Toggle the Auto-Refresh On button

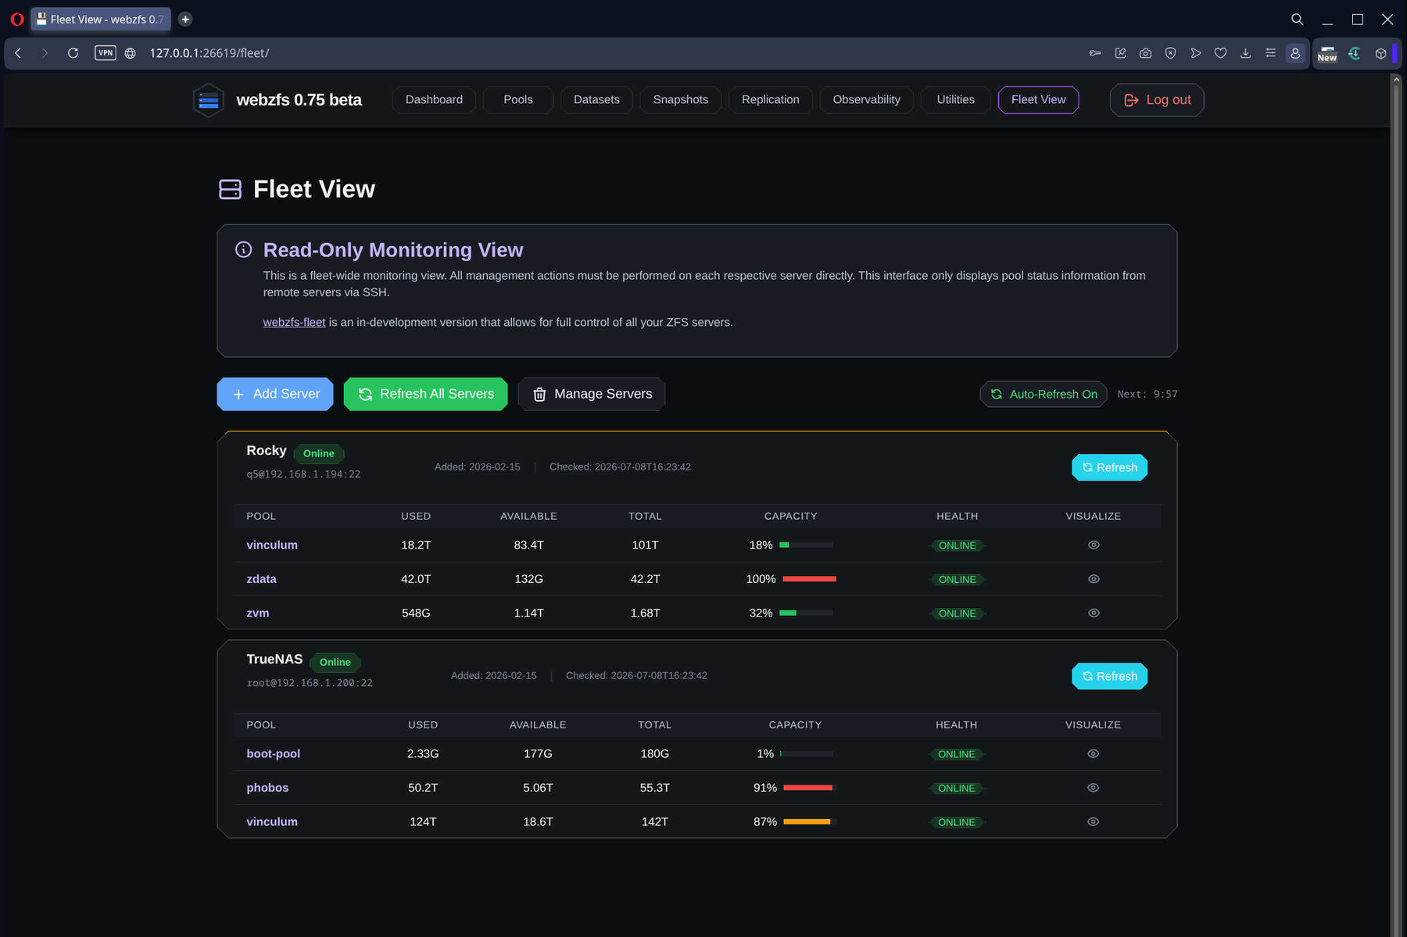(x=1044, y=394)
